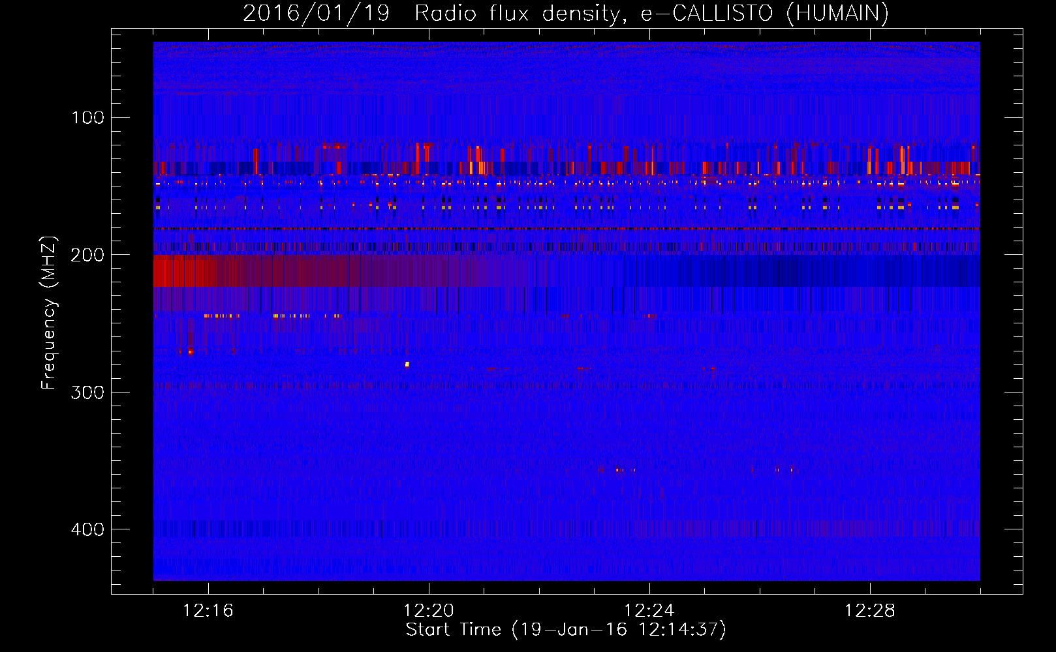Click the 'Frequency (MHZ)' axis label
Screen dimensions: 1056x652
49,313
